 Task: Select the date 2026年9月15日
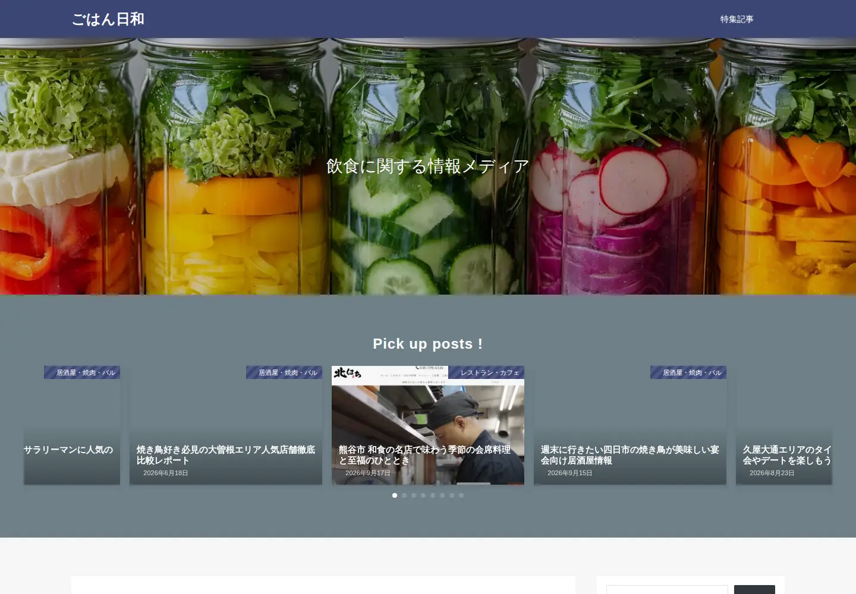pos(570,473)
